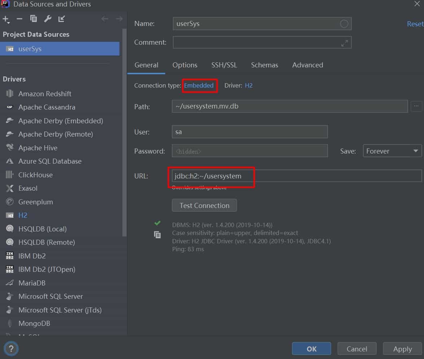Go forward using right arrow icon
Viewport: 424px width, 359px height.
click(x=119, y=19)
